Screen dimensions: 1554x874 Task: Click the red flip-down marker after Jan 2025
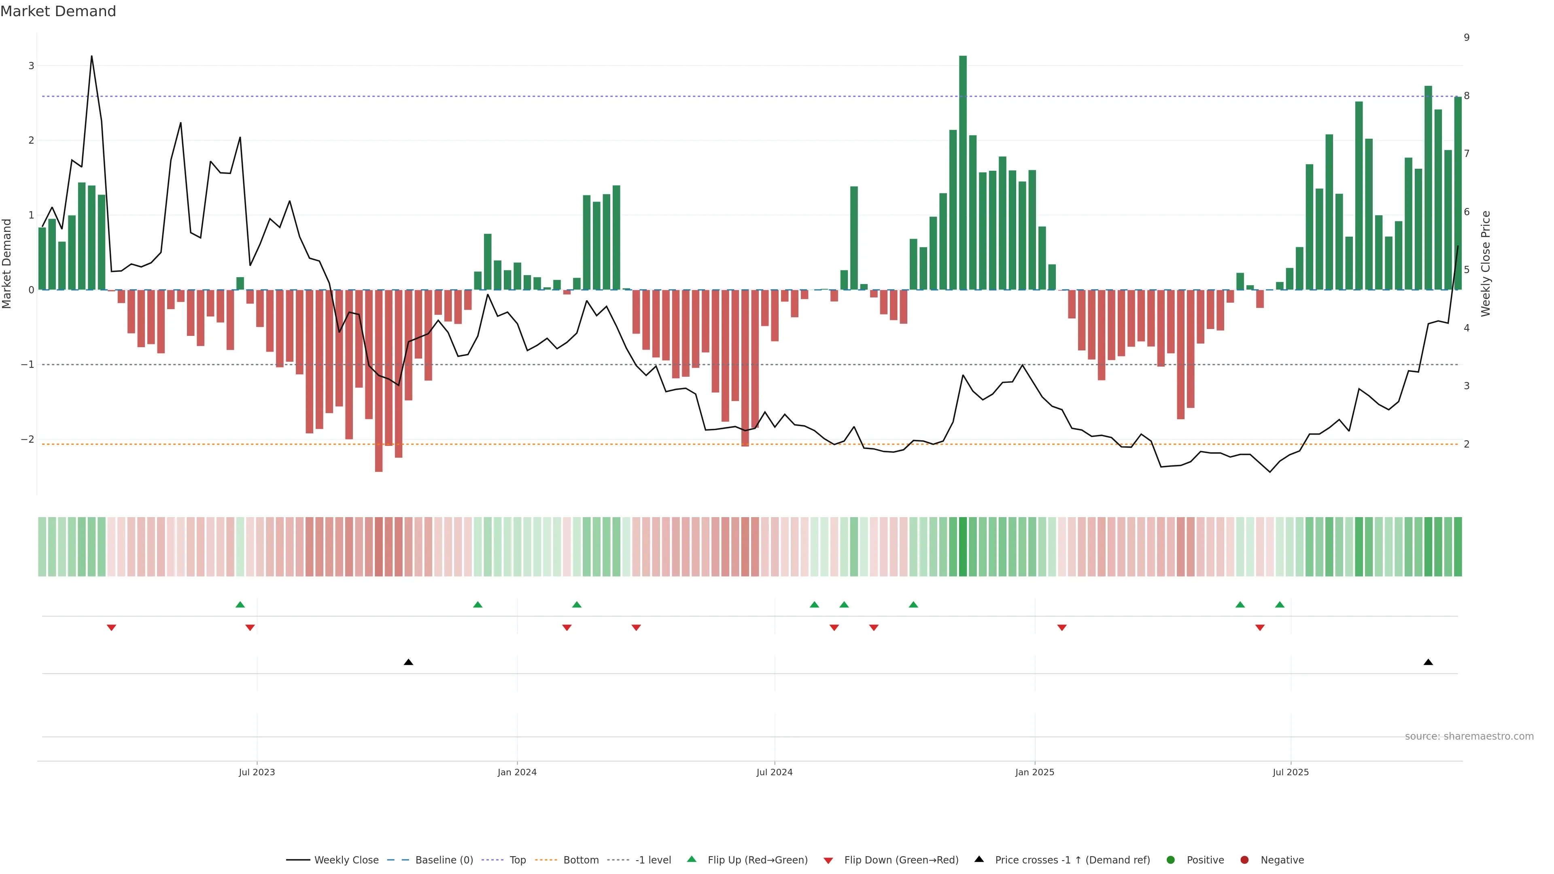tap(1062, 628)
